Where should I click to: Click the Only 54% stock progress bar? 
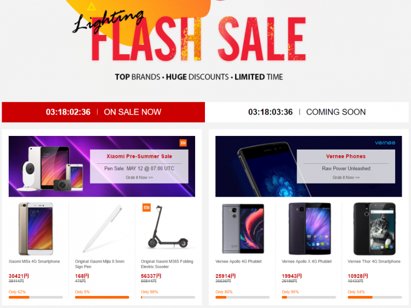(375, 297)
